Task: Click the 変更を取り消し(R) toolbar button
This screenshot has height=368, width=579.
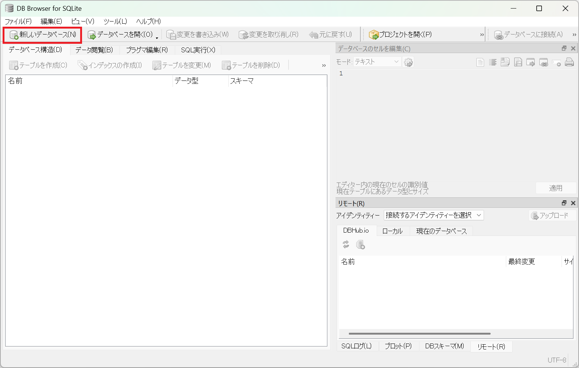Action: click(269, 35)
